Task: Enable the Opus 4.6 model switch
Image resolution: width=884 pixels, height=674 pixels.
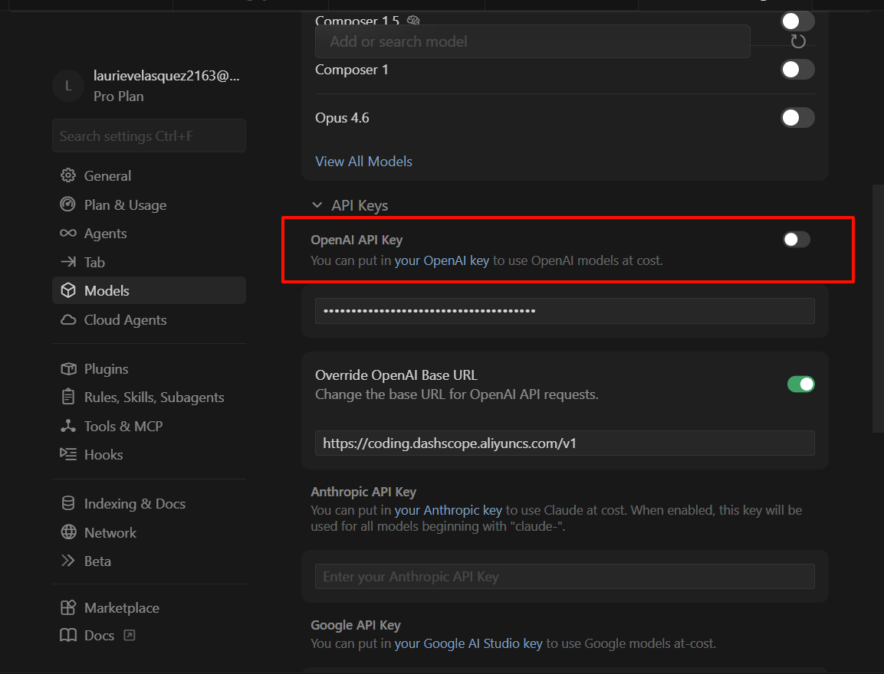Action: click(797, 118)
